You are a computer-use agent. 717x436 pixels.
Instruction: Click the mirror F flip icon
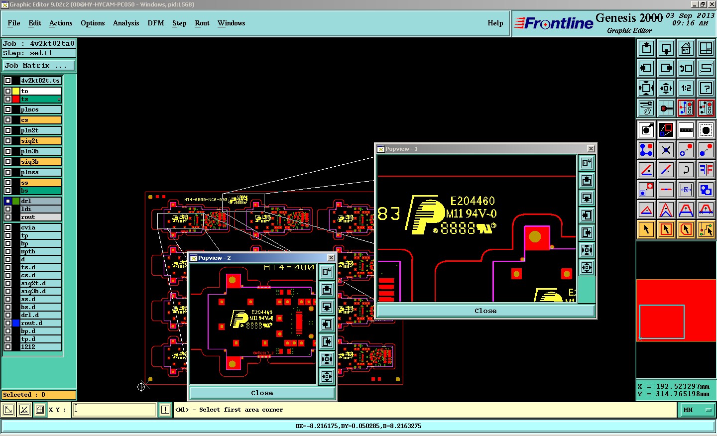point(706,170)
